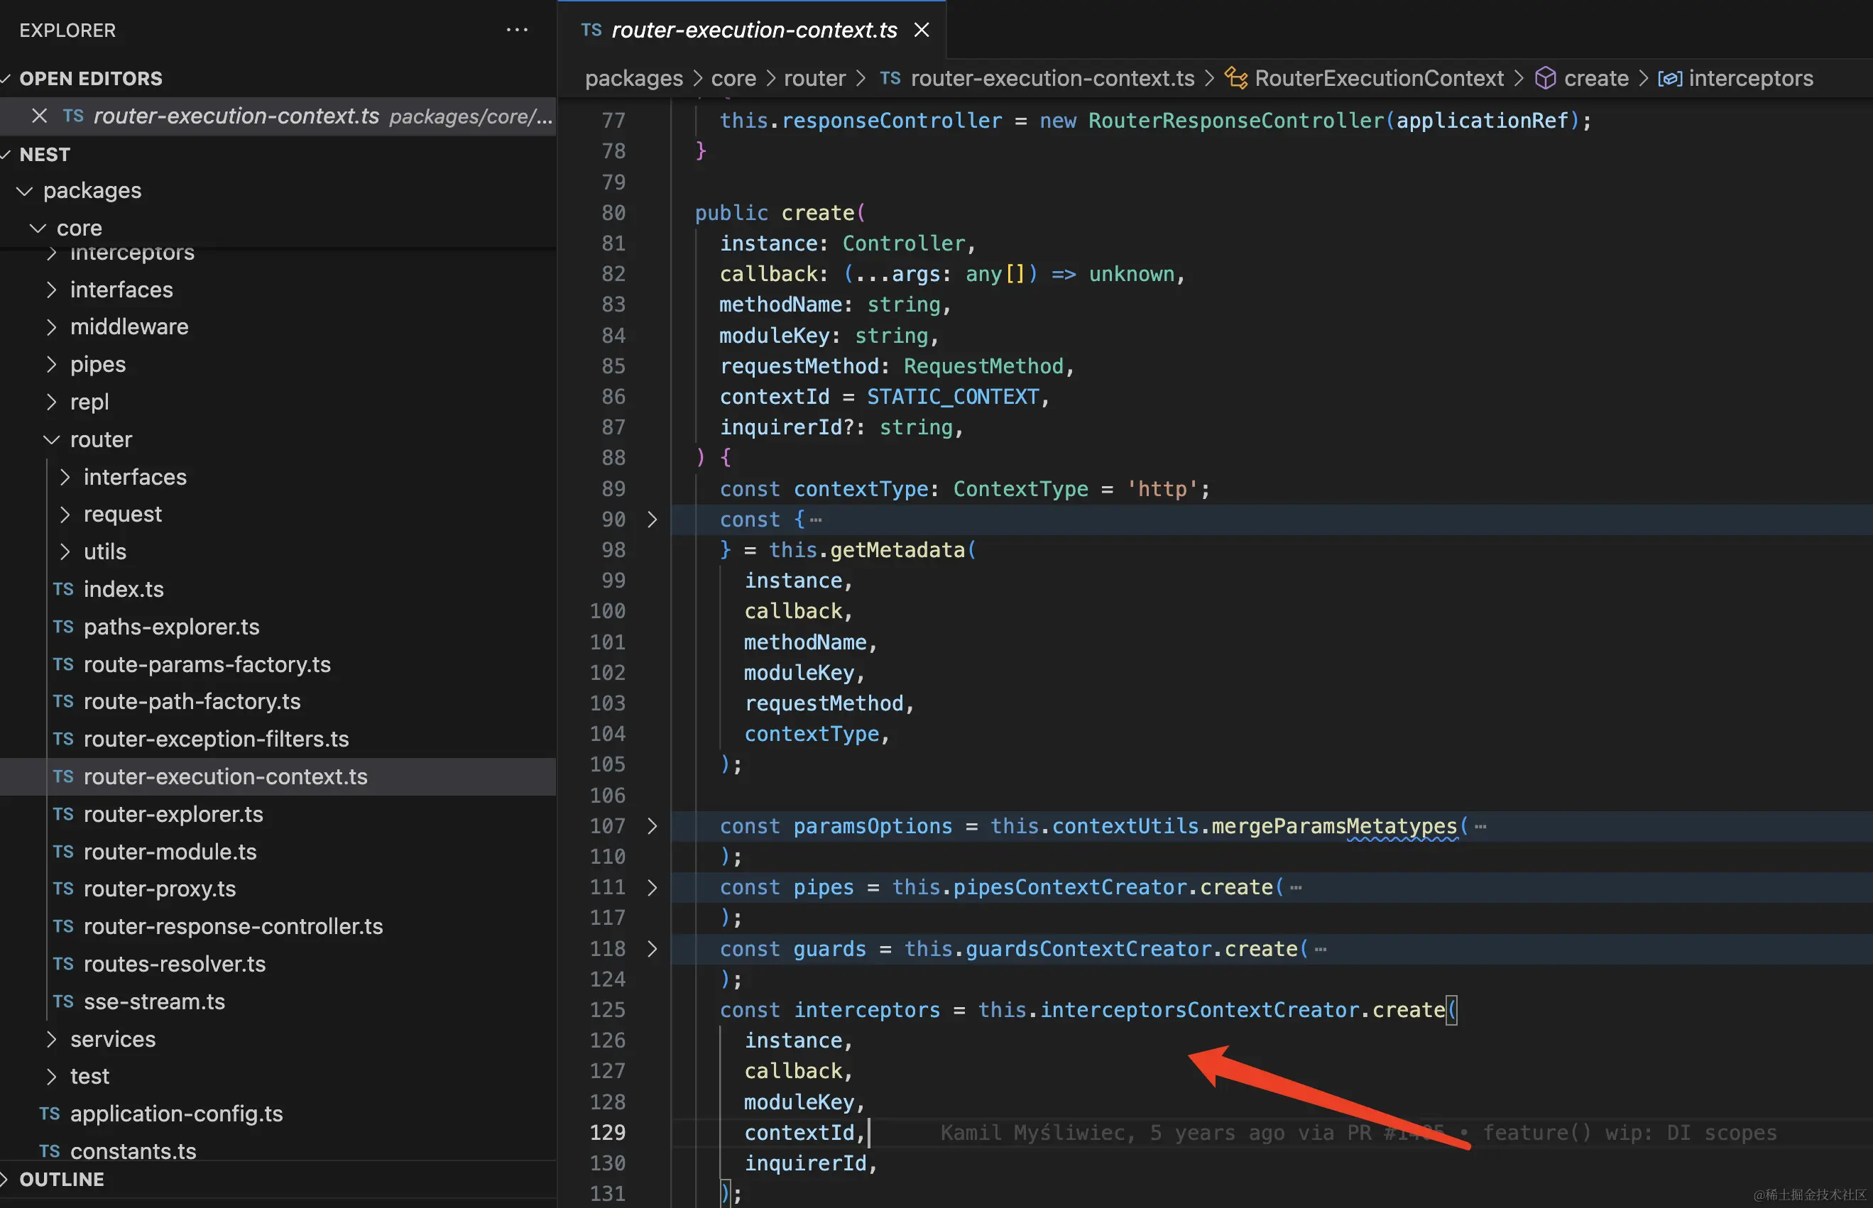Expand the interfaces folder inside router
The width and height of the screenshot is (1873, 1208).
click(x=65, y=477)
